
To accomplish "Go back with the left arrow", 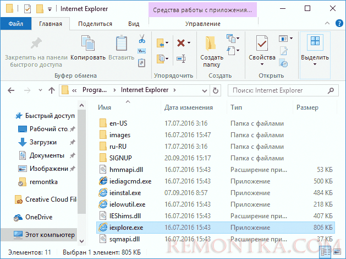I will (11, 90).
